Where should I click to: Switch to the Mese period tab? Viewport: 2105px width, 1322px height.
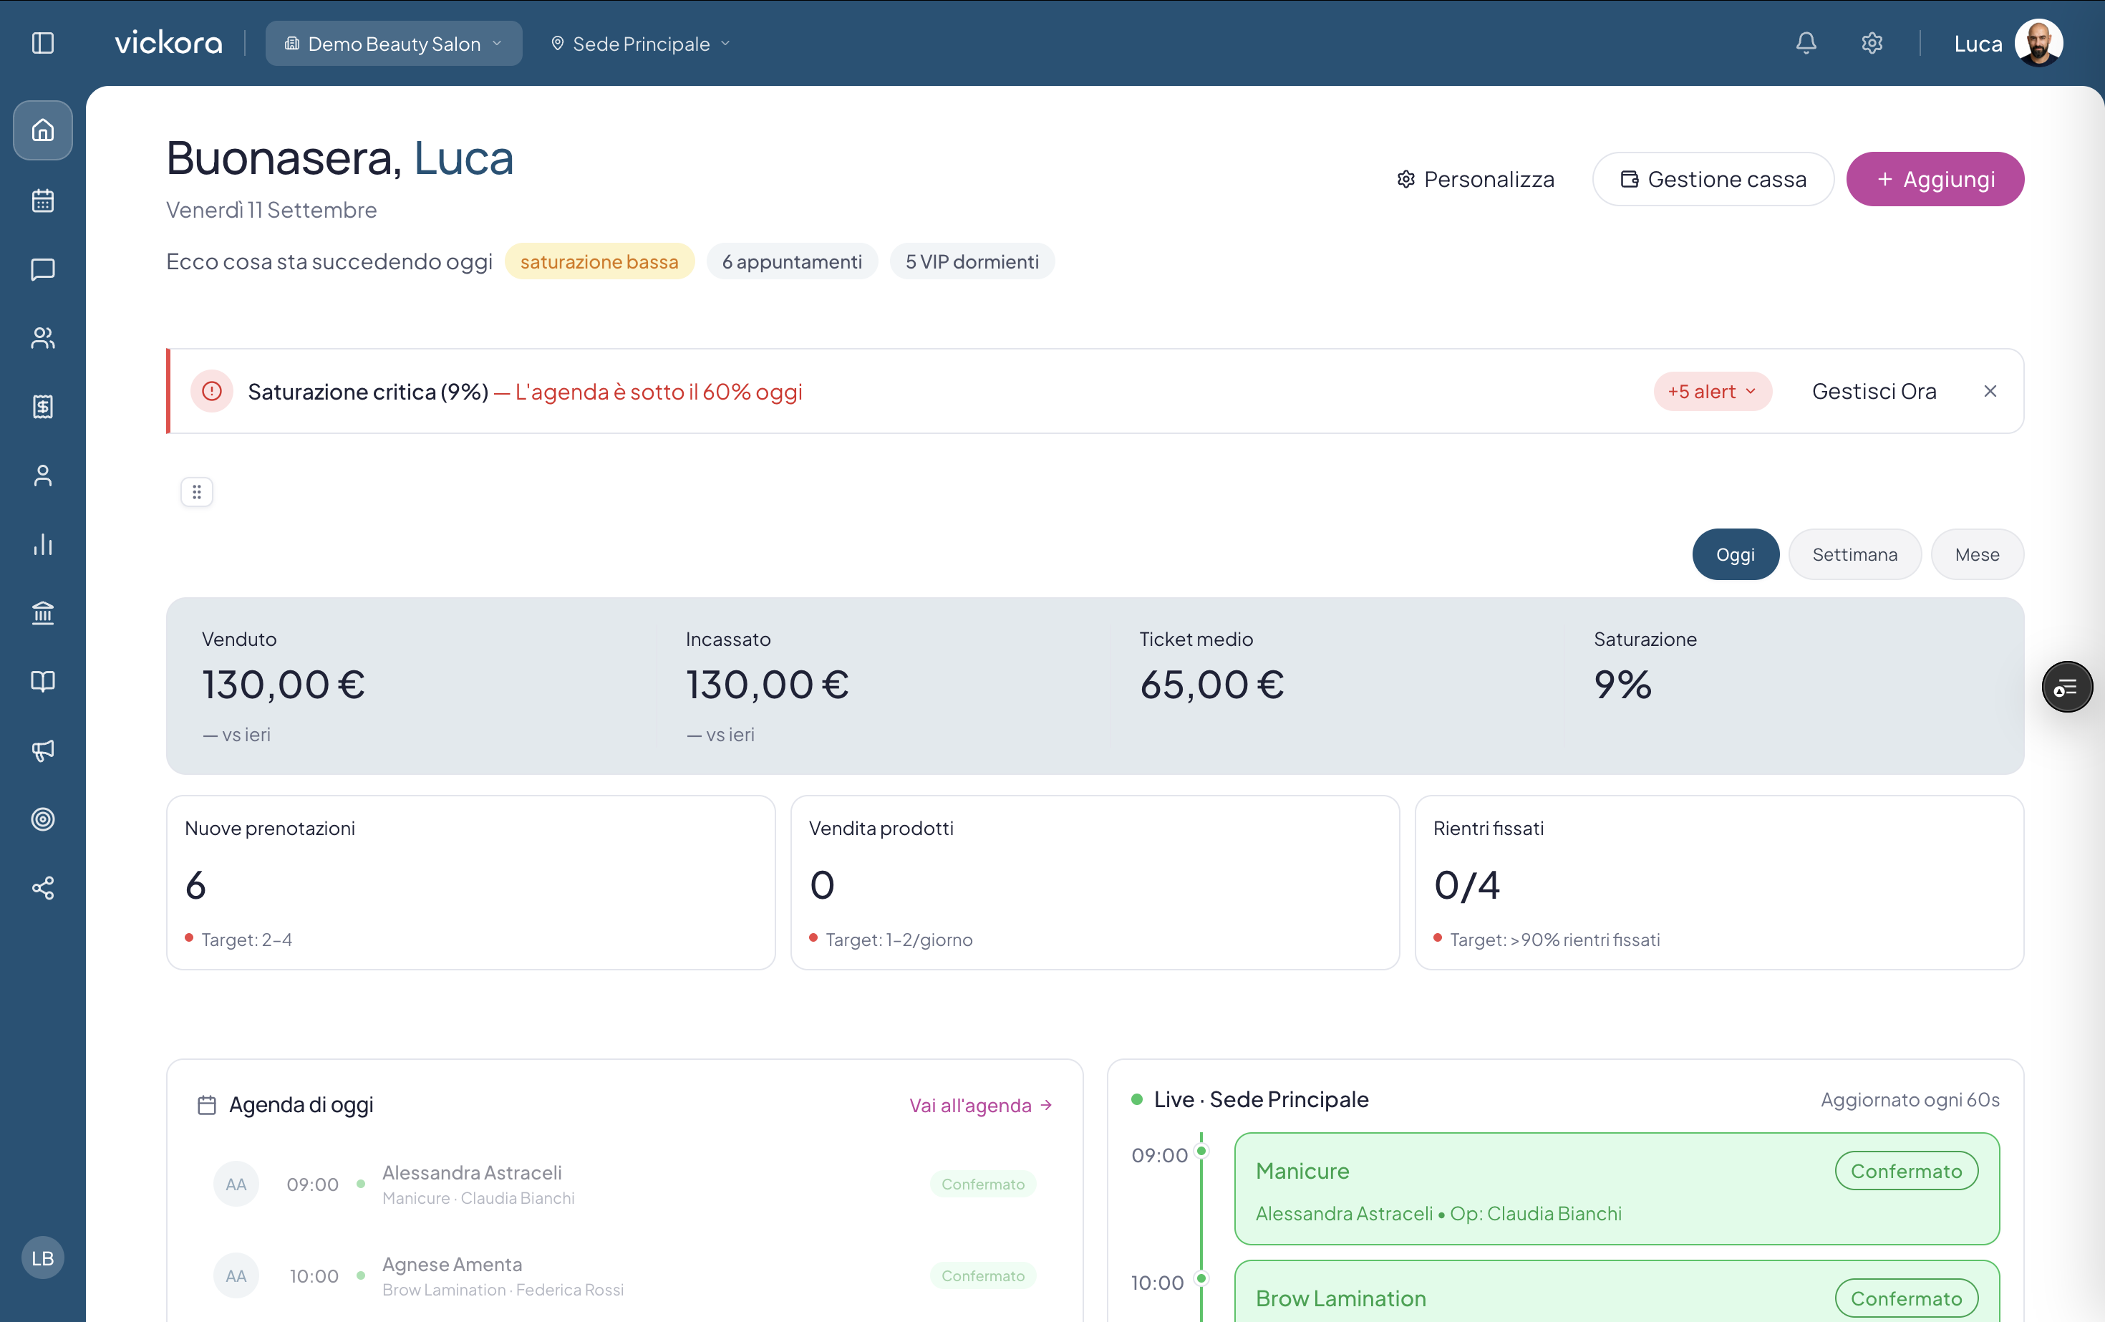coord(1977,554)
